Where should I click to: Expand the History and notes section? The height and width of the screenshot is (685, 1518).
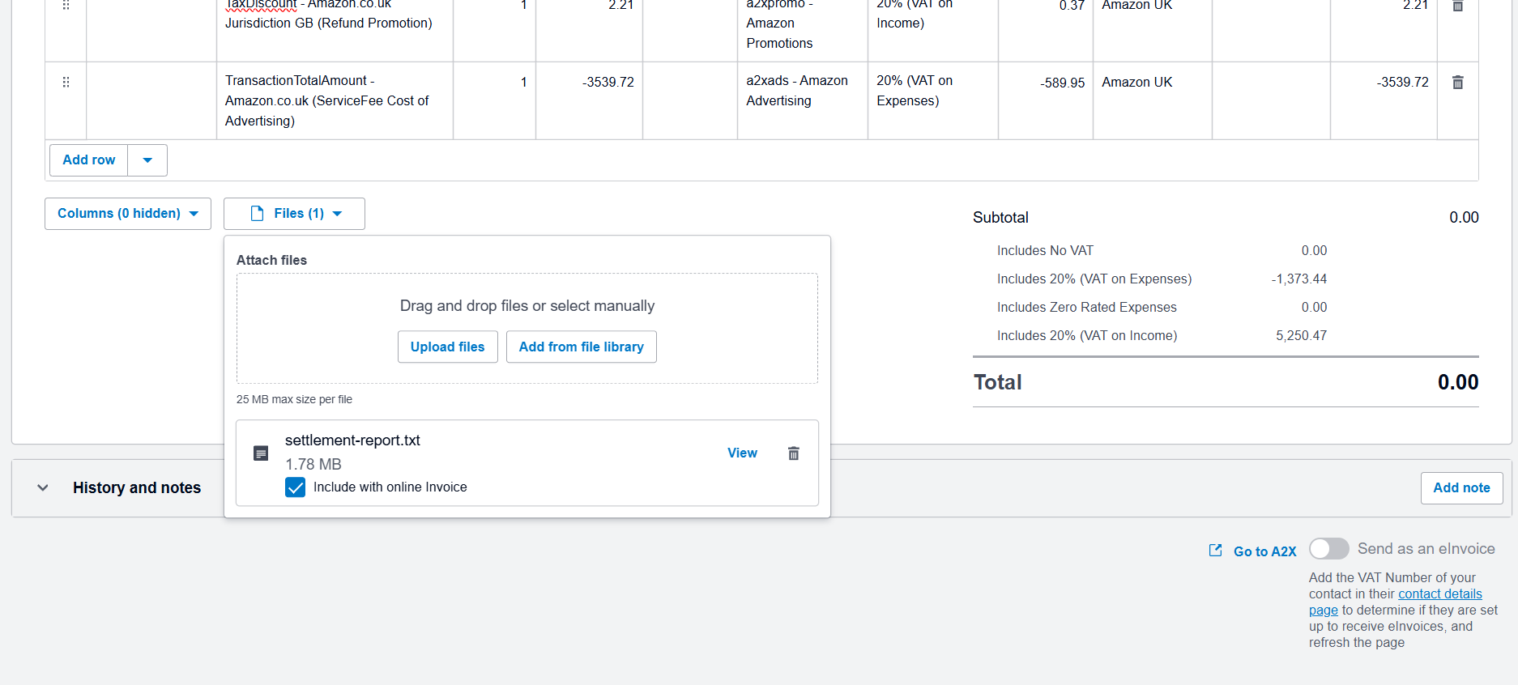pos(42,487)
